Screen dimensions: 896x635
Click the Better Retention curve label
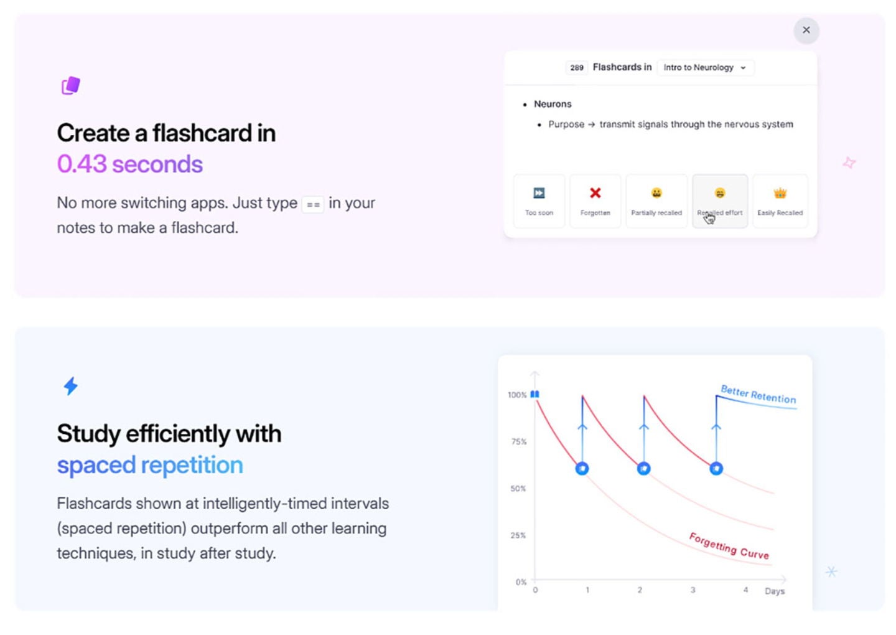point(758,395)
